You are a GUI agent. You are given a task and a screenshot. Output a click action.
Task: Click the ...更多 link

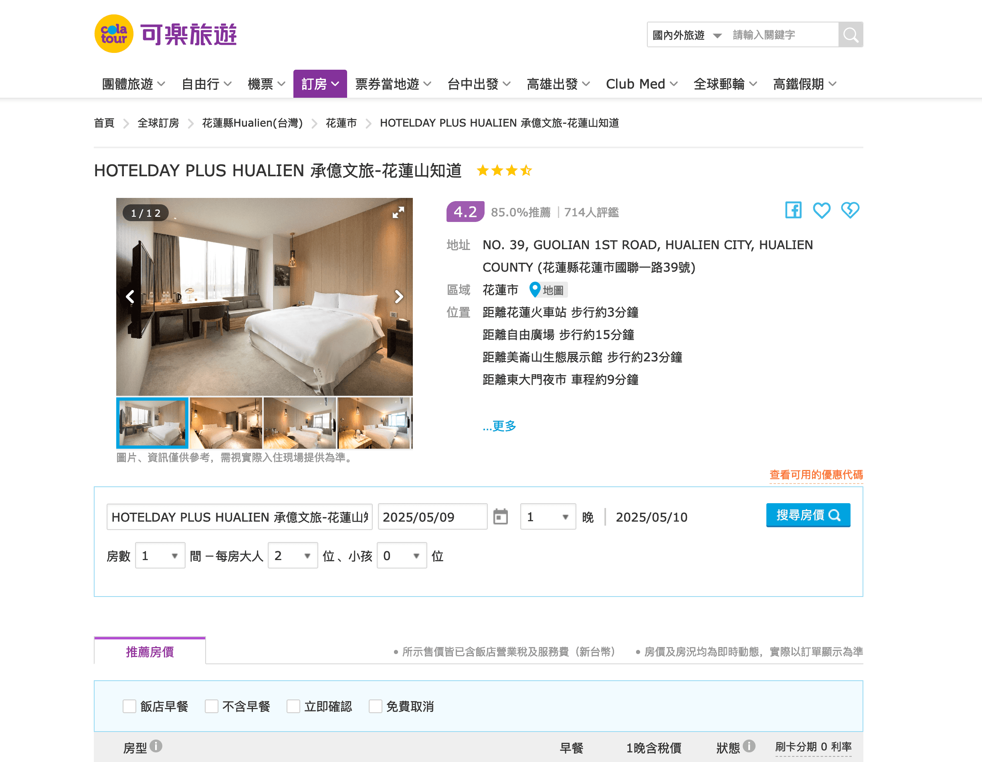click(499, 426)
